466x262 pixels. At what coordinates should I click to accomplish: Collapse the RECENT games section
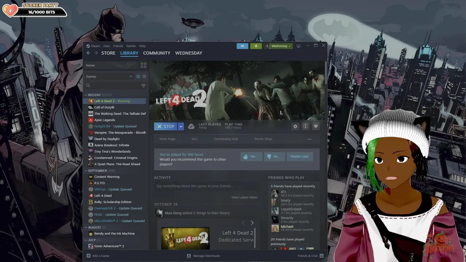pyautogui.click(x=86, y=95)
